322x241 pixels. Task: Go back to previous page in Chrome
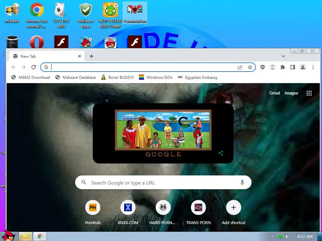click(x=14, y=67)
